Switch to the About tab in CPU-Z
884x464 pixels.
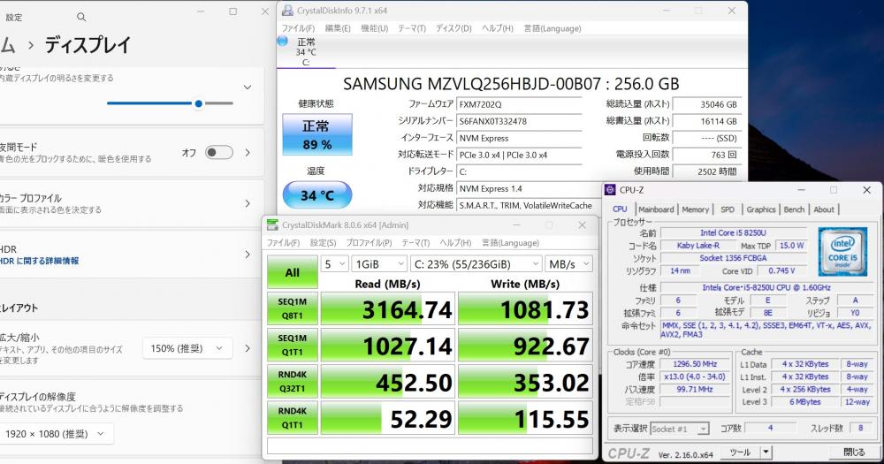[824, 209]
